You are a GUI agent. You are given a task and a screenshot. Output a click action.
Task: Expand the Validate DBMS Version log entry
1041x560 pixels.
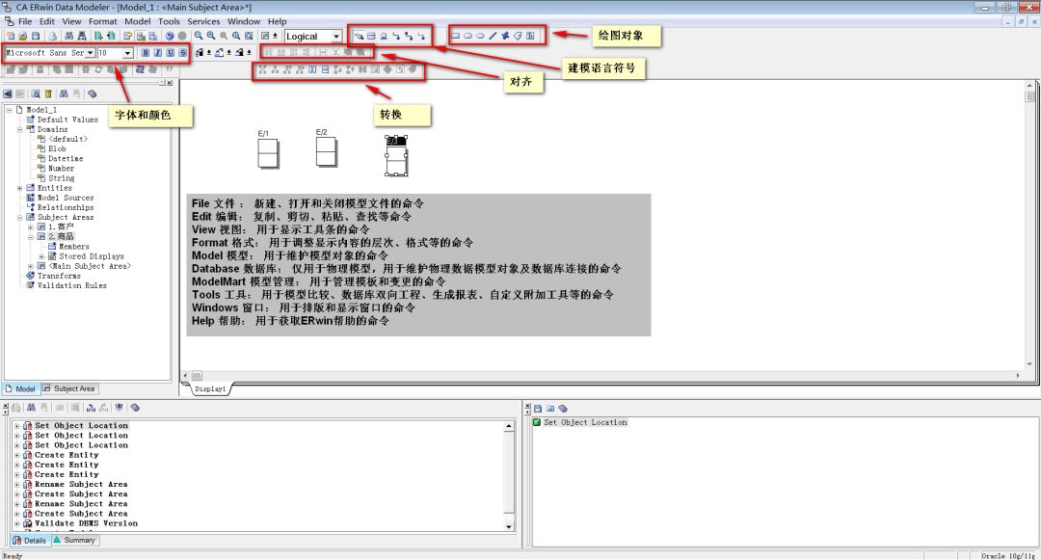(x=16, y=523)
